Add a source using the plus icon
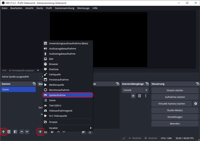This screenshot has height=141, width=200. (x=40, y=132)
